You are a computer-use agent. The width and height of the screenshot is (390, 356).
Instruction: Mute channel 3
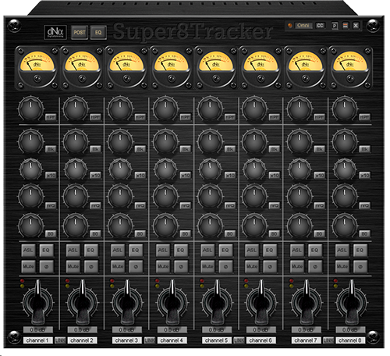coord(118,266)
